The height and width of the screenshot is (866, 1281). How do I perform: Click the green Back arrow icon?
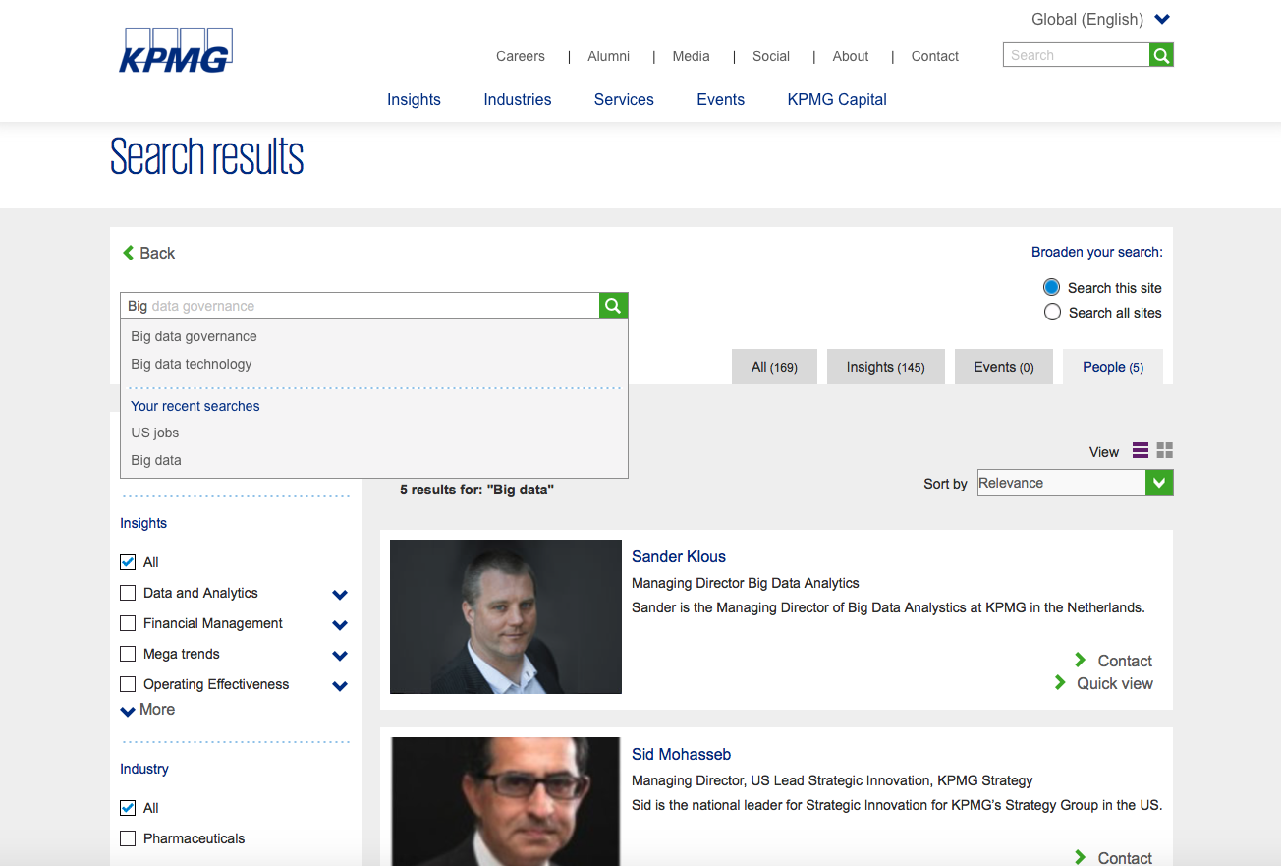pos(128,253)
